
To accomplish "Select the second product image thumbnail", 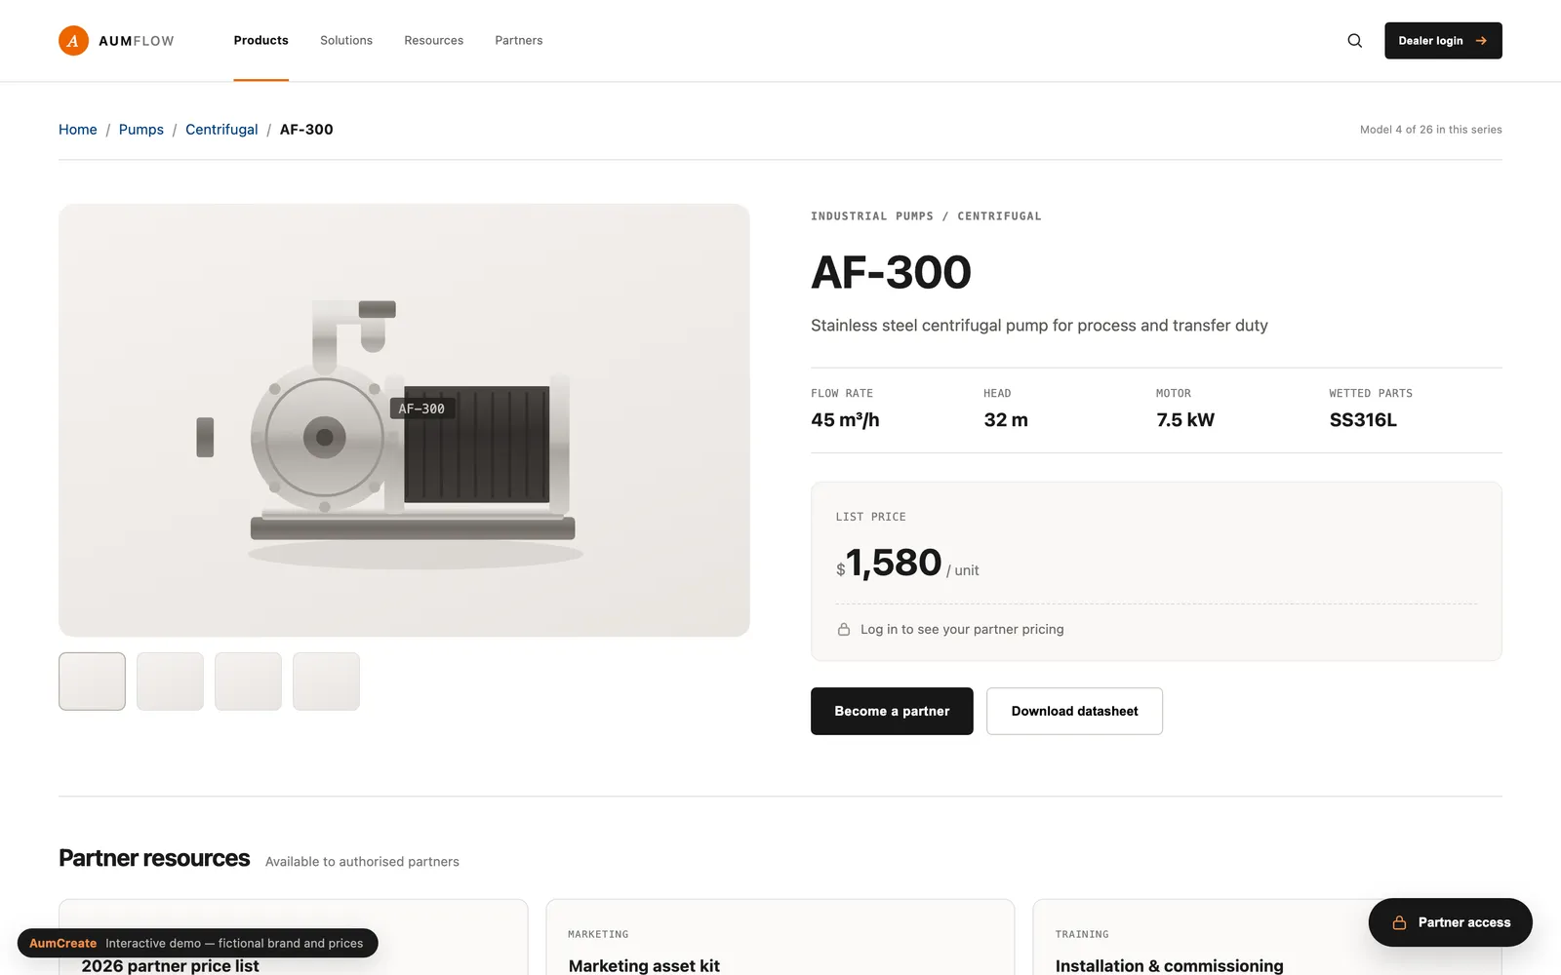I will [170, 682].
